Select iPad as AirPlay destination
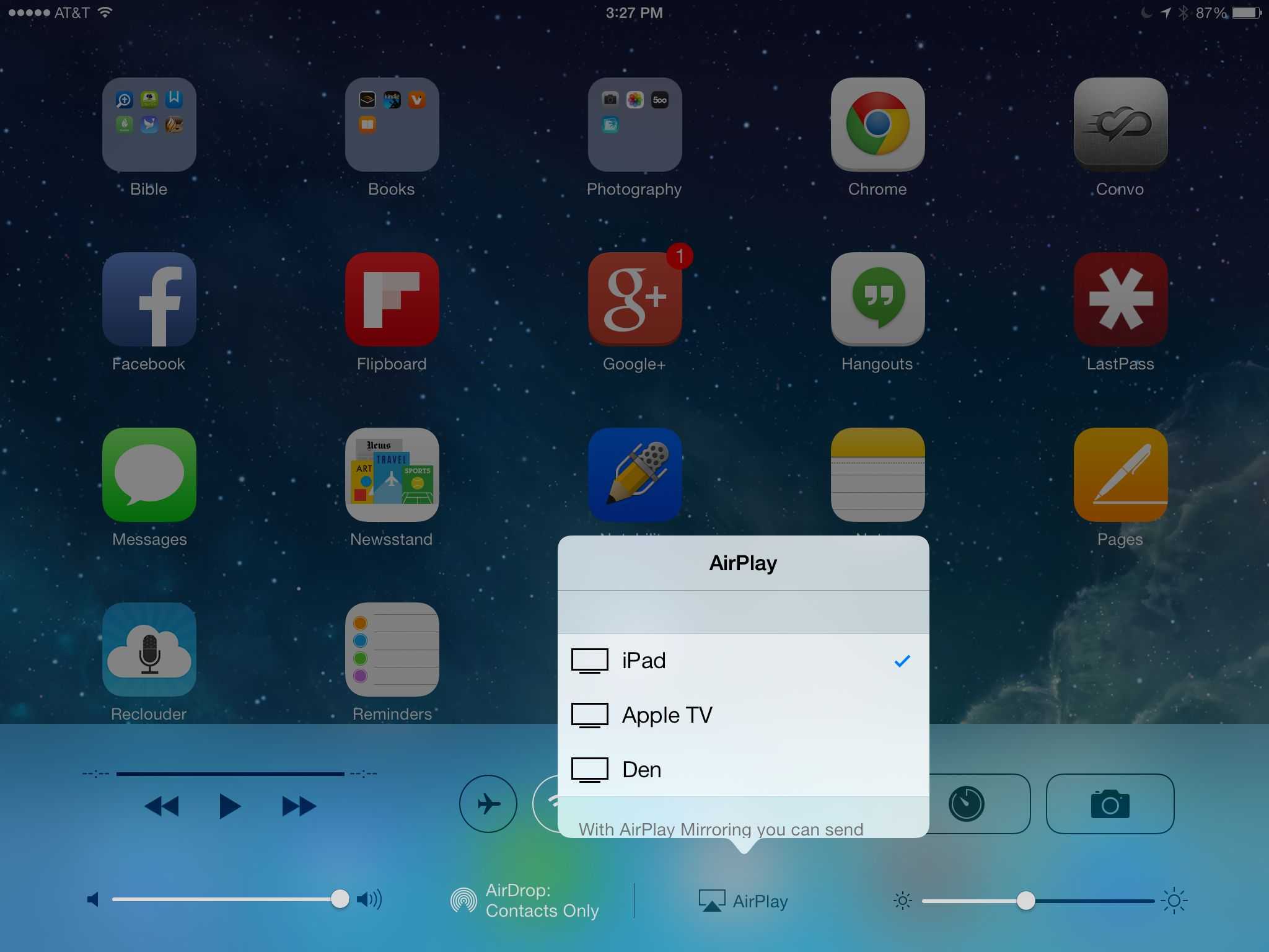This screenshot has width=1269, height=952. [x=740, y=659]
